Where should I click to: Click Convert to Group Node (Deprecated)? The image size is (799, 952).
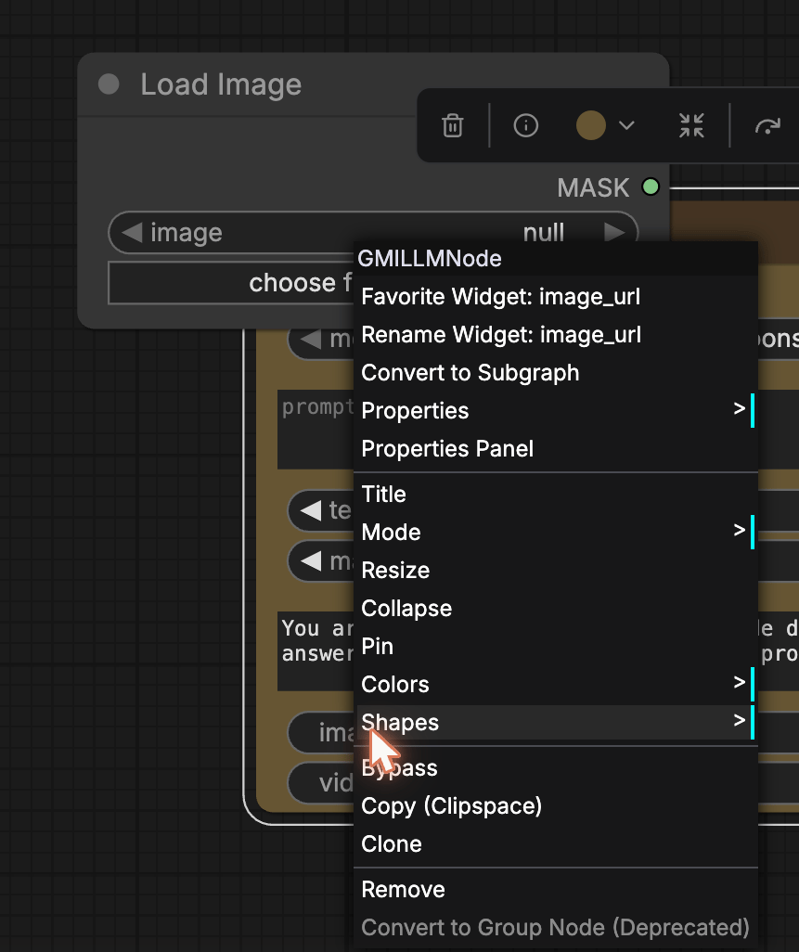click(556, 928)
